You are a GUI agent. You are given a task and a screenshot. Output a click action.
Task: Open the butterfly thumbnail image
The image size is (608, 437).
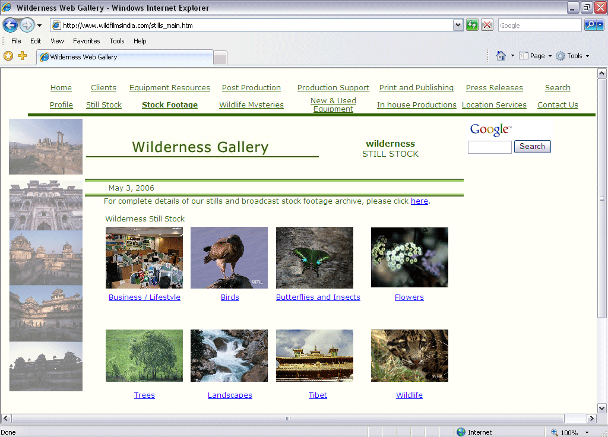(x=315, y=258)
